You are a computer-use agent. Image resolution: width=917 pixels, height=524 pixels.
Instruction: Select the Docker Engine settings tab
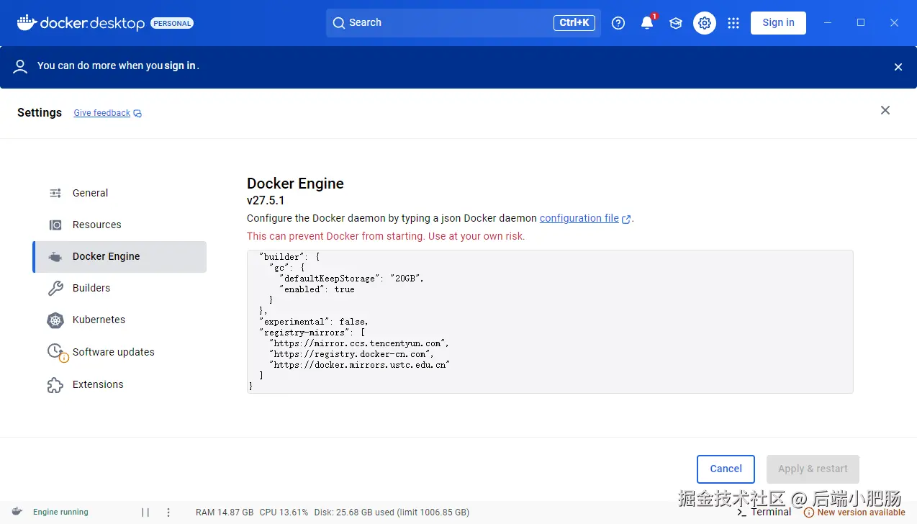[119, 257]
